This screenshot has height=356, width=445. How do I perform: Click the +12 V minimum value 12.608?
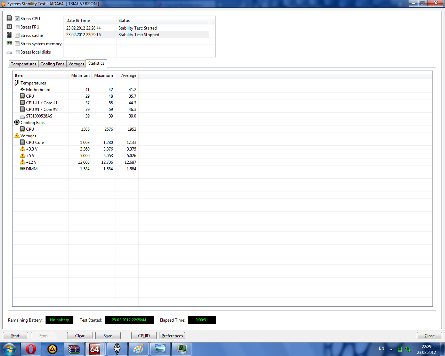click(x=84, y=162)
